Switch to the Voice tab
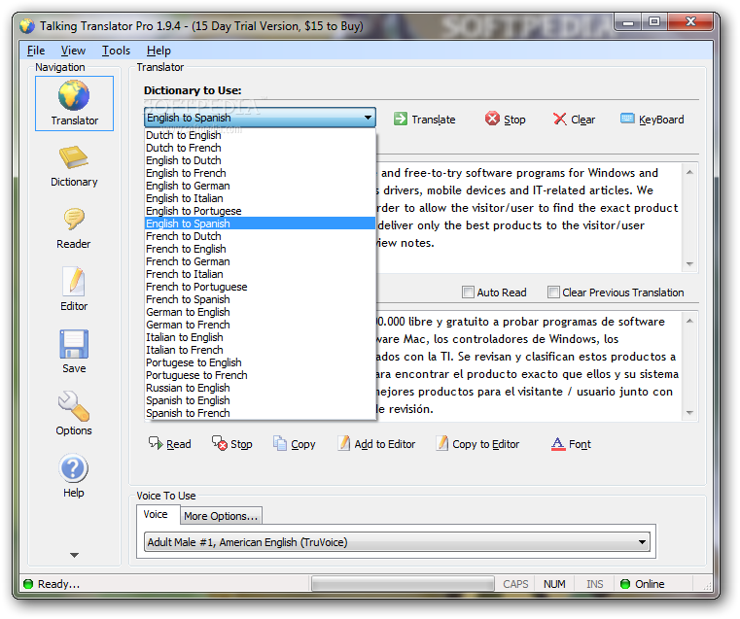This screenshot has width=740, height=619. pyautogui.click(x=156, y=514)
